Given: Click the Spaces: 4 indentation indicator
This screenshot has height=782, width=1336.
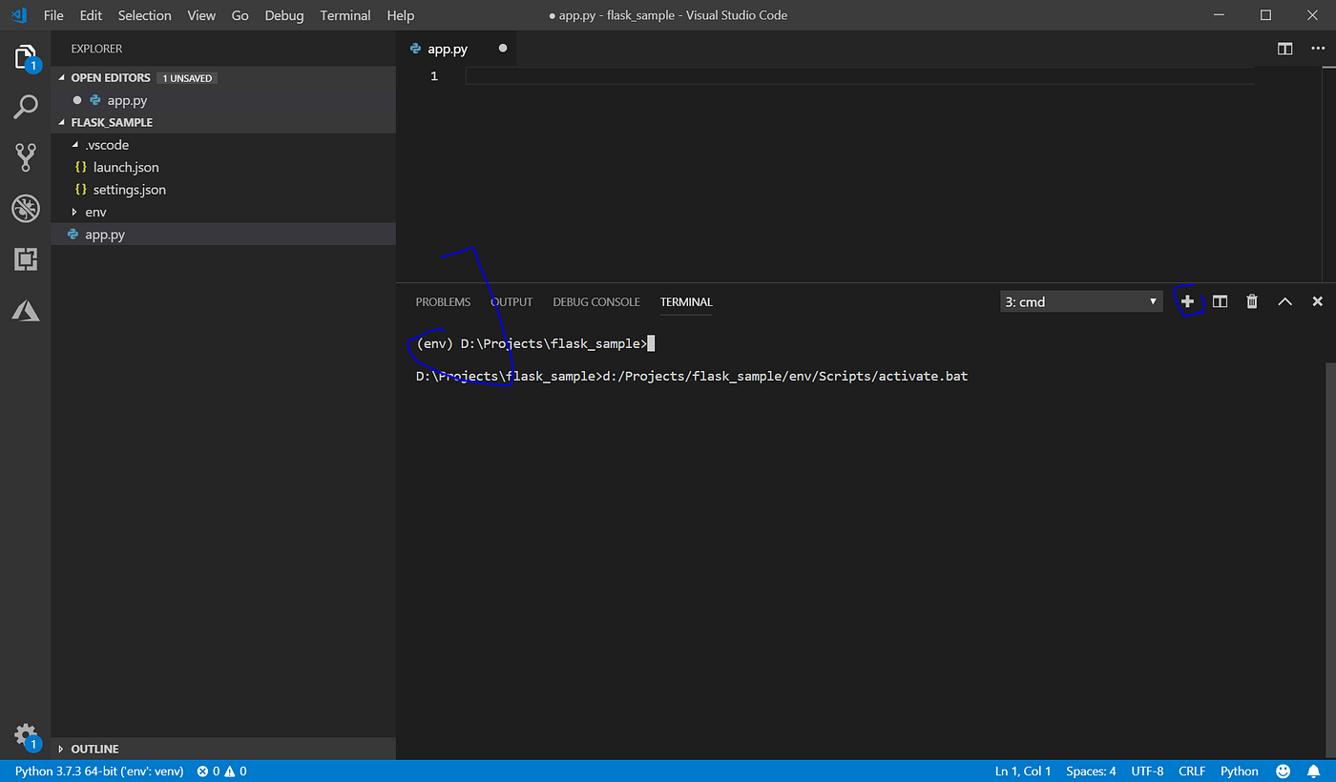Looking at the screenshot, I should [x=1091, y=771].
